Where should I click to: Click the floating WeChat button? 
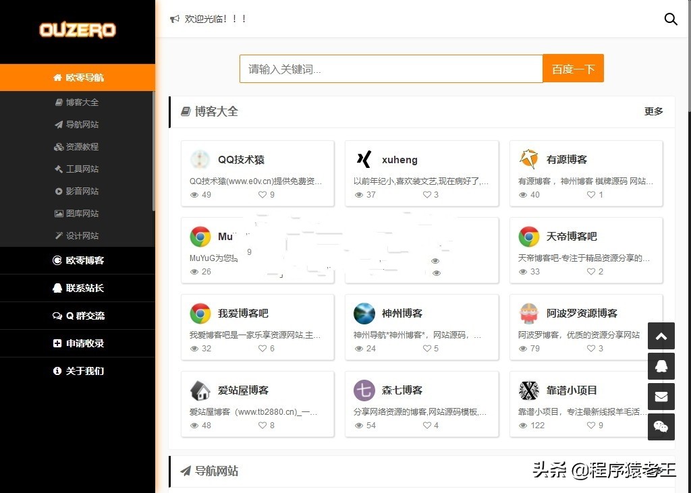click(661, 426)
